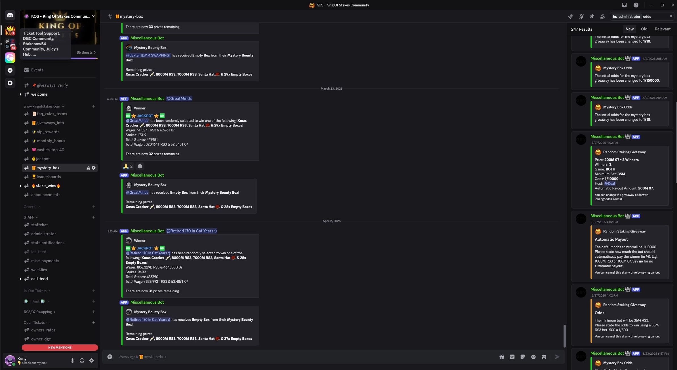Screen dimensions: 677x370
Task: Click the NEW MENTIONS button
Action: [x=60, y=347]
